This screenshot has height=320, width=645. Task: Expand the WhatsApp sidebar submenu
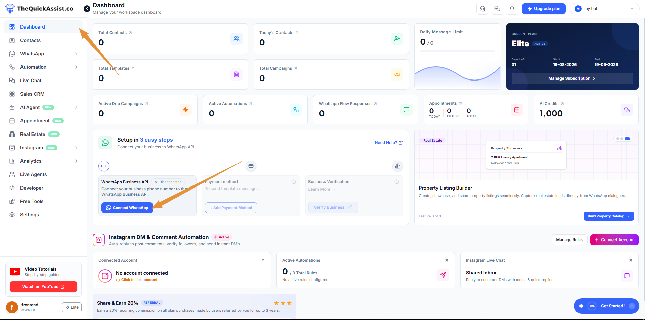pyautogui.click(x=76, y=54)
